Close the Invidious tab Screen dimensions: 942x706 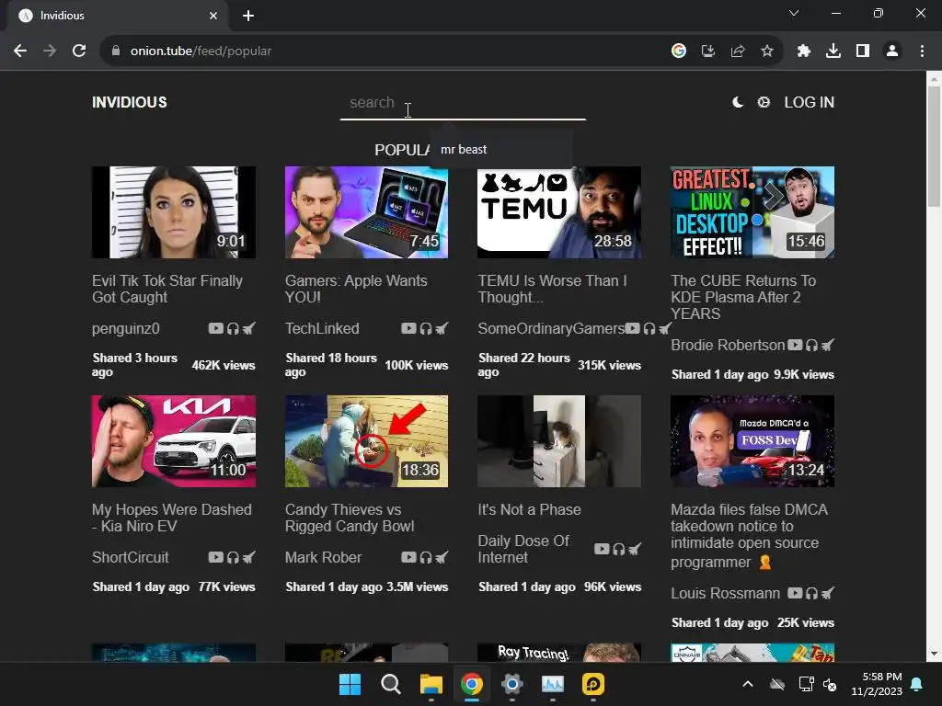(213, 16)
